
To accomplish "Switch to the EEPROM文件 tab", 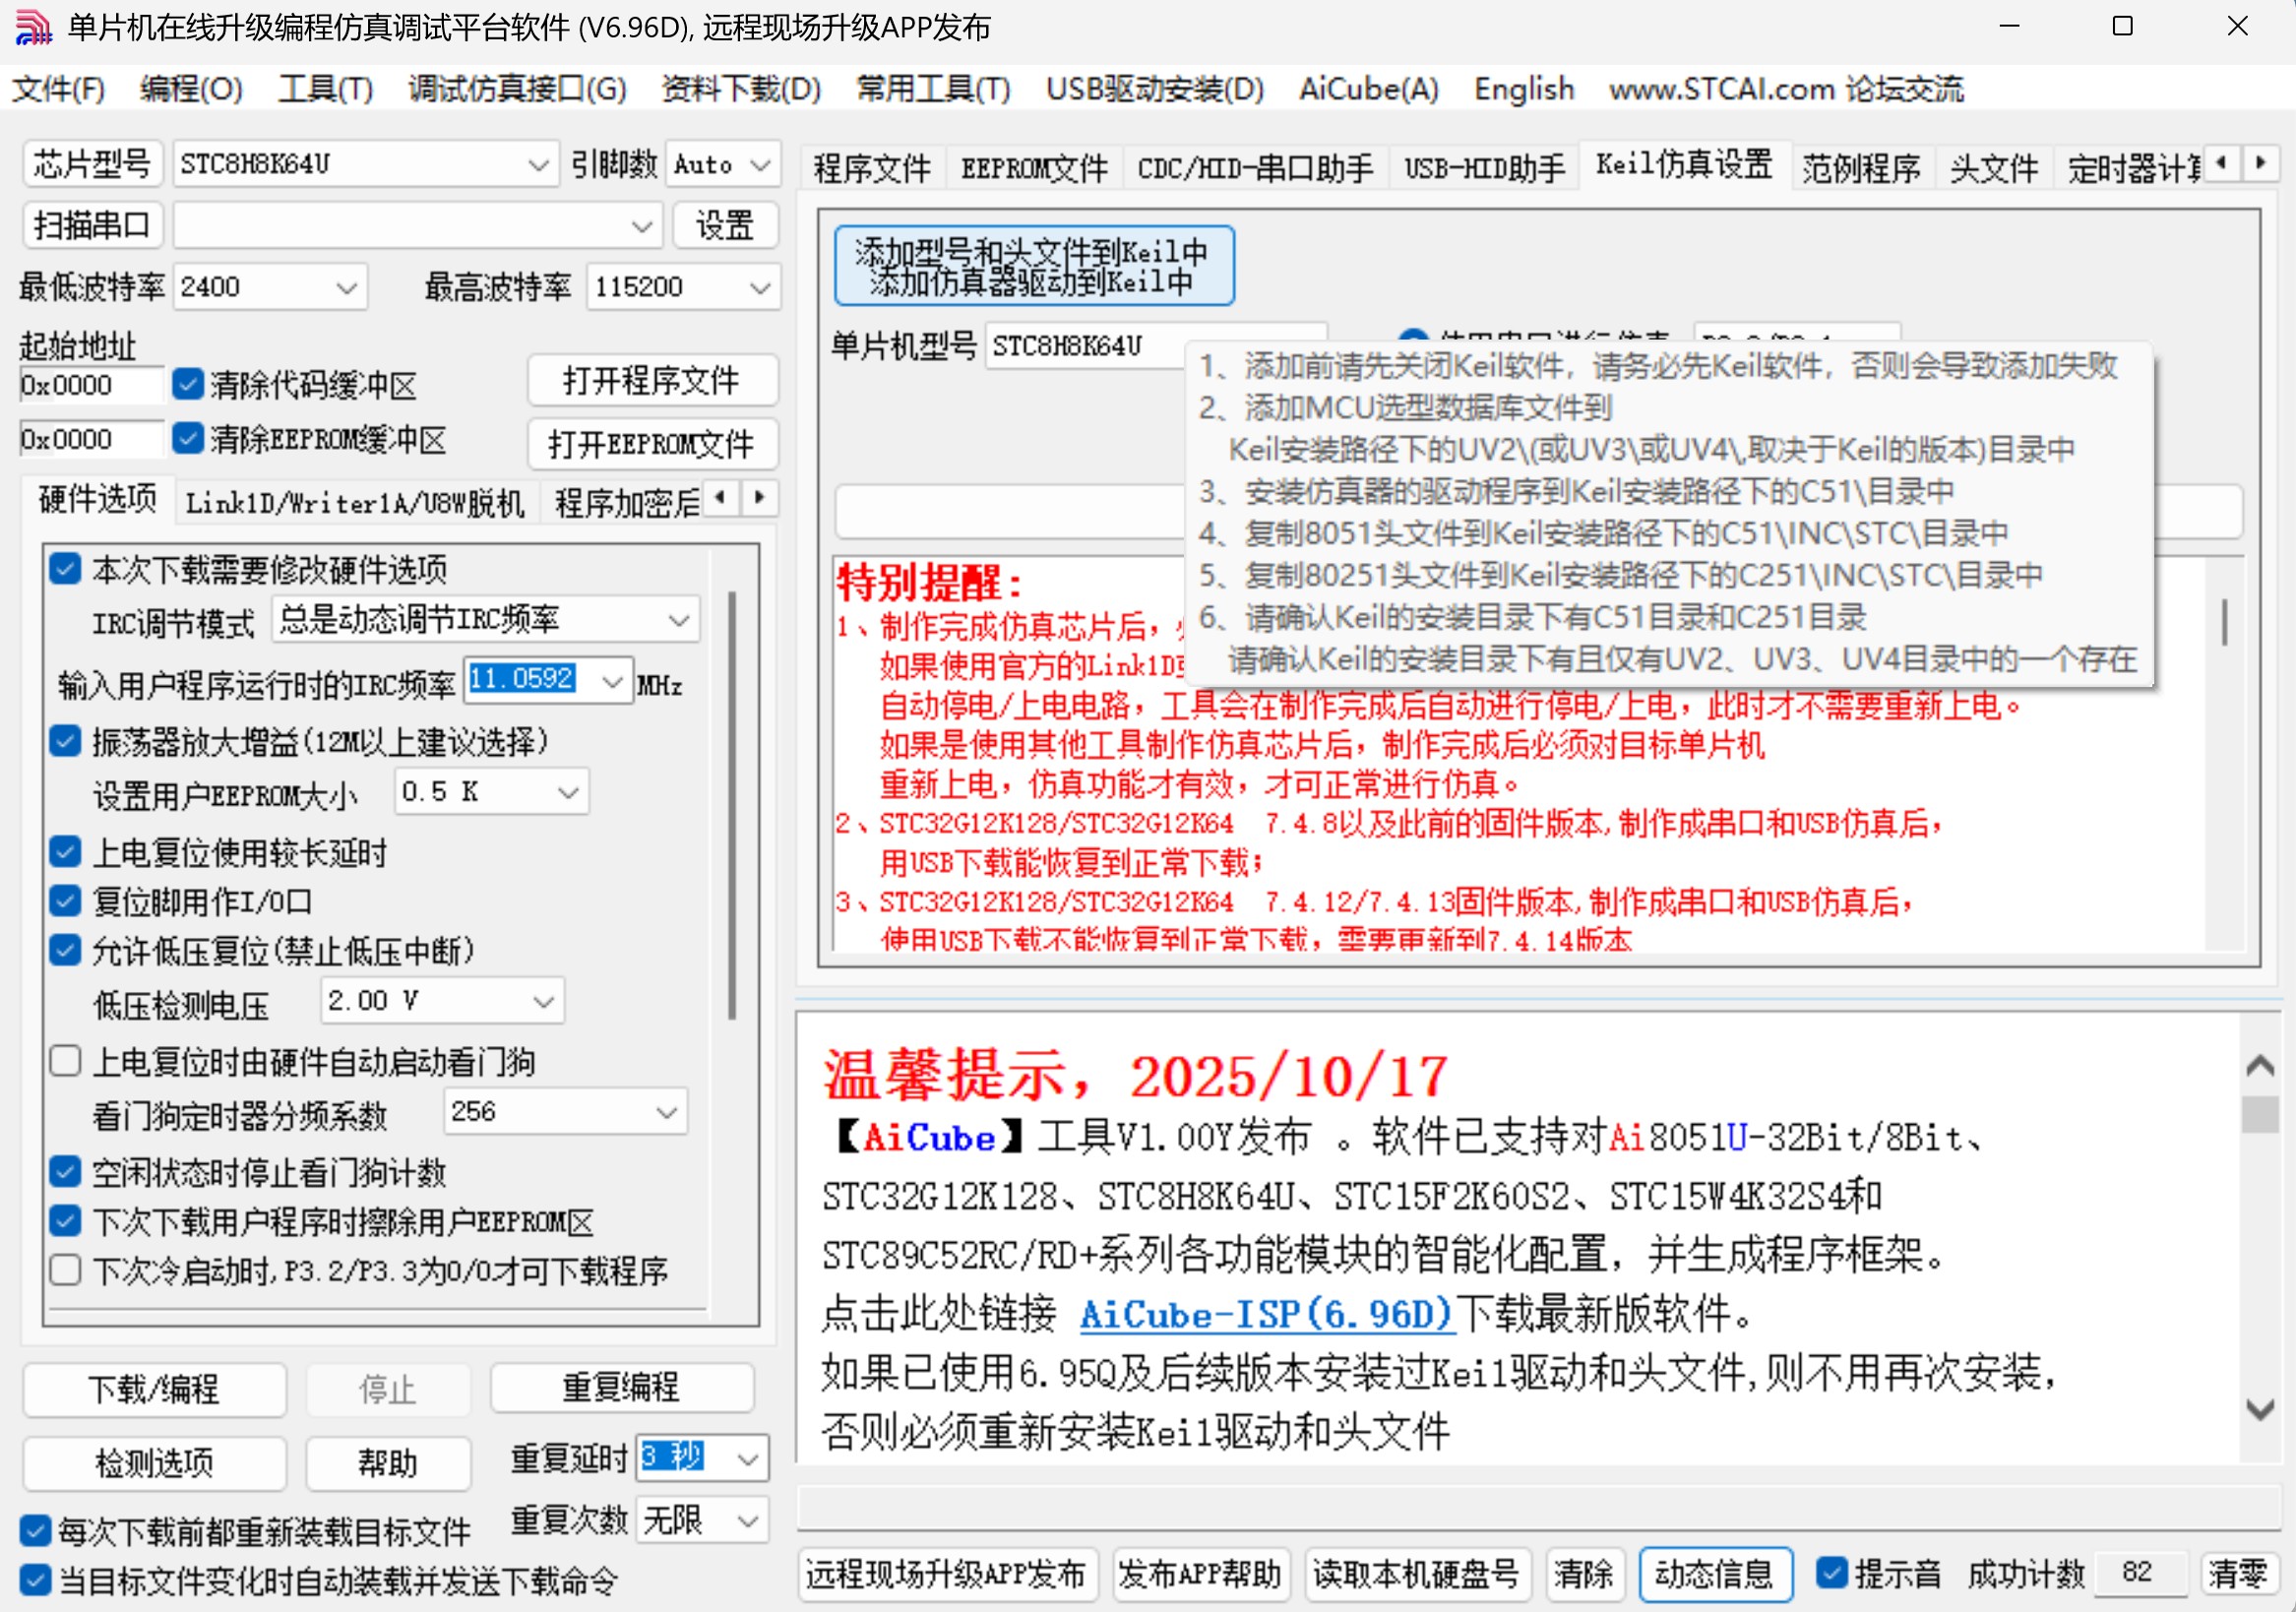I will point(1032,166).
